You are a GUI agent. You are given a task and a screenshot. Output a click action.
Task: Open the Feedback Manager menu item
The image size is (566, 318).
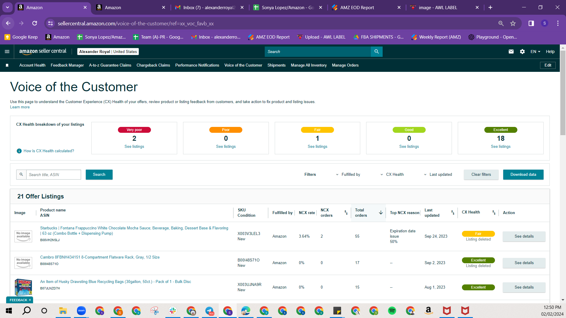67,65
